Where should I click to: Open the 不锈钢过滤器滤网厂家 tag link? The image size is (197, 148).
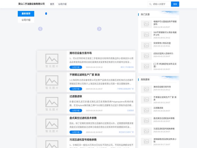click(x=125, y=89)
